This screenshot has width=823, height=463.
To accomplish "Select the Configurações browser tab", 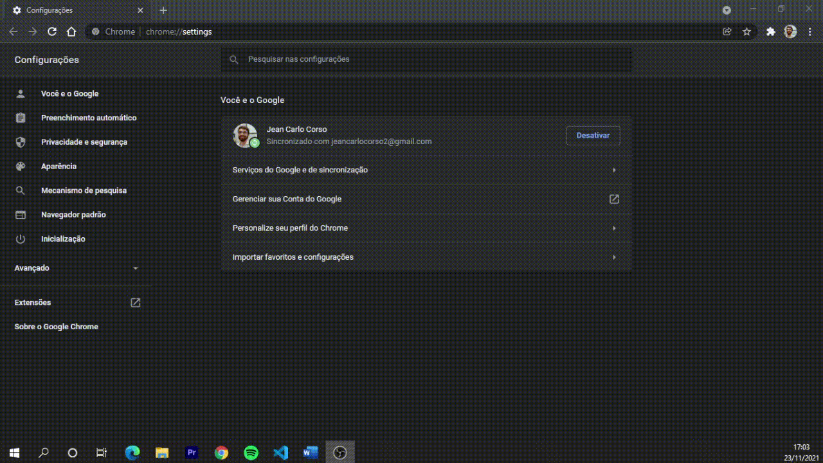I will point(77,10).
